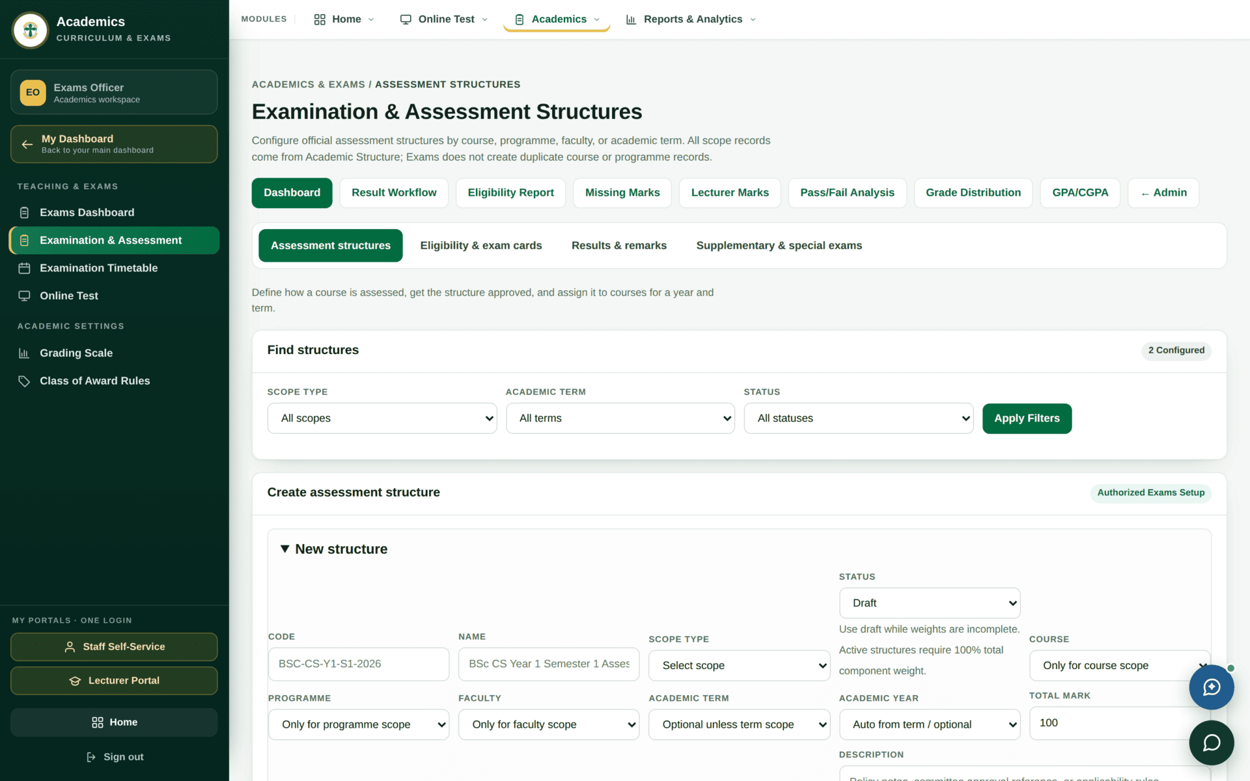The height and width of the screenshot is (781, 1250).
Task: Switch to Eligibility & exam cards sub-tab
Action: (x=480, y=246)
